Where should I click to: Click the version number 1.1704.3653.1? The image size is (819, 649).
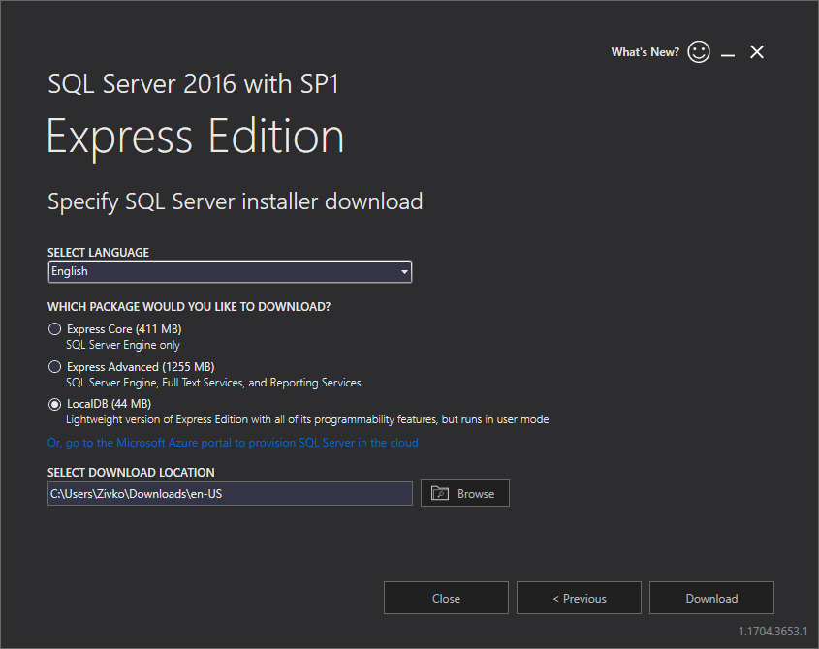point(772,631)
